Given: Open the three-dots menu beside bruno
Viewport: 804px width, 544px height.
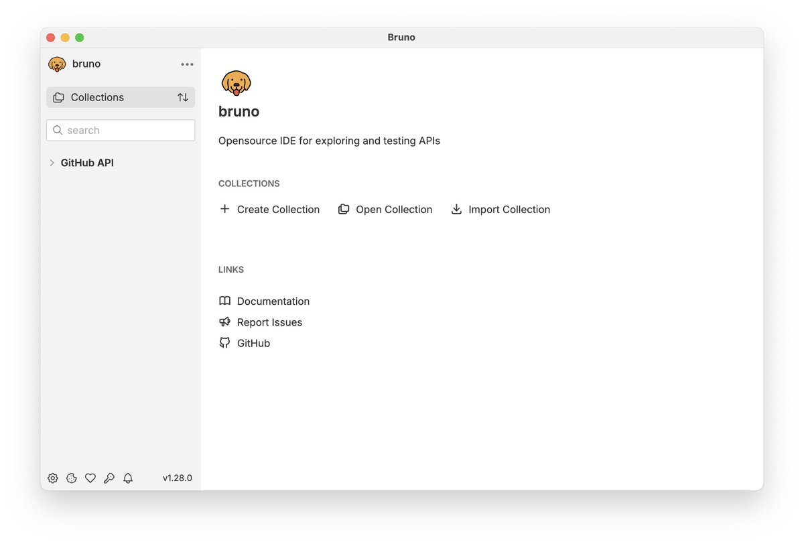Looking at the screenshot, I should point(187,64).
